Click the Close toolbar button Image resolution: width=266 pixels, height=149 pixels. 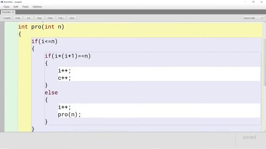[x=72, y=18]
